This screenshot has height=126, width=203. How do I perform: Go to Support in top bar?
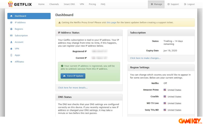173,4
